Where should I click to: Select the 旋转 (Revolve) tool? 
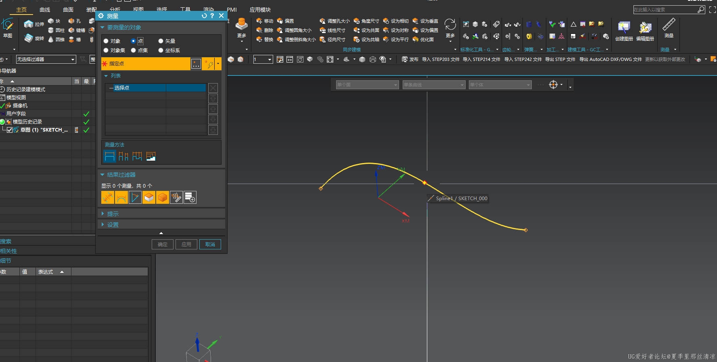click(34, 38)
